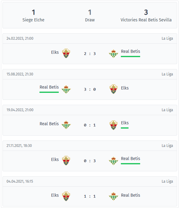The width and height of the screenshot is (179, 208).
Task: Click the Draw count statistic
Action: [x=90, y=16]
